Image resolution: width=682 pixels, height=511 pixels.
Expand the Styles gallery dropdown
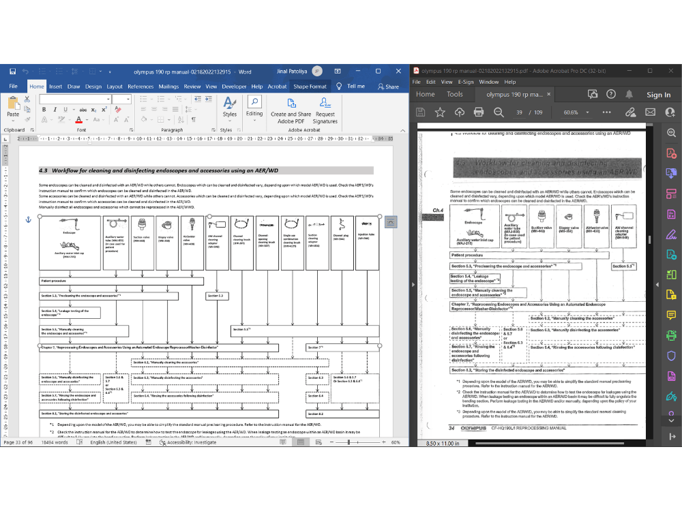point(230,121)
